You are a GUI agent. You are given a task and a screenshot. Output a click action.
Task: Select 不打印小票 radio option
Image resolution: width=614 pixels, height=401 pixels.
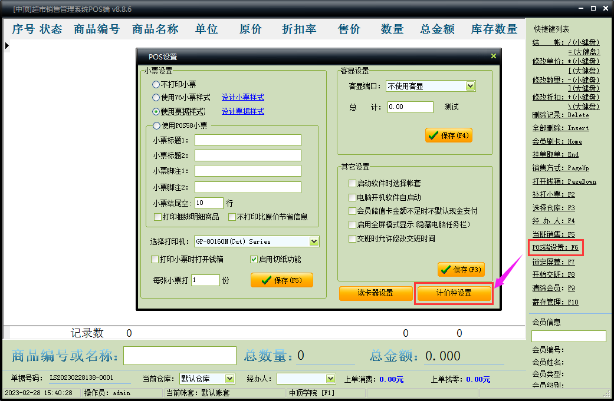click(x=156, y=84)
